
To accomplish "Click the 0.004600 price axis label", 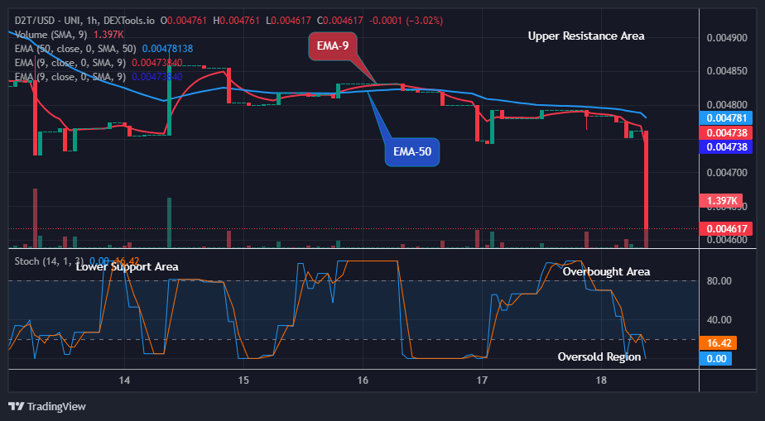I will coord(727,240).
